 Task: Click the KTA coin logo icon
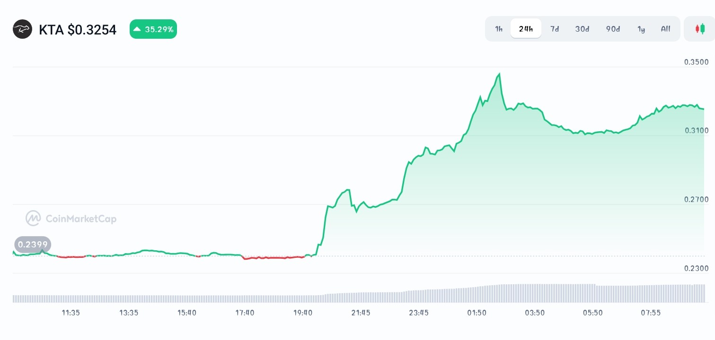pyautogui.click(x=22, y=29)
